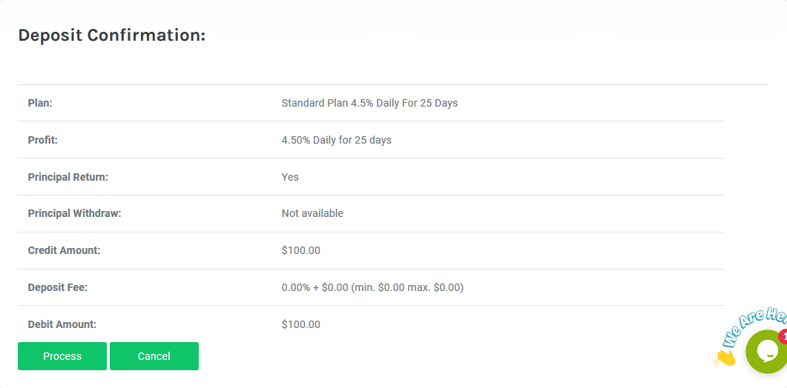Open the live chat bubble icon

click(768, 352)
